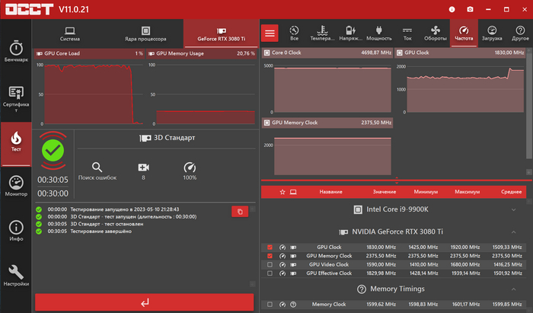
Task: Copy the test log with red copy button
Action: coord(239,211)
